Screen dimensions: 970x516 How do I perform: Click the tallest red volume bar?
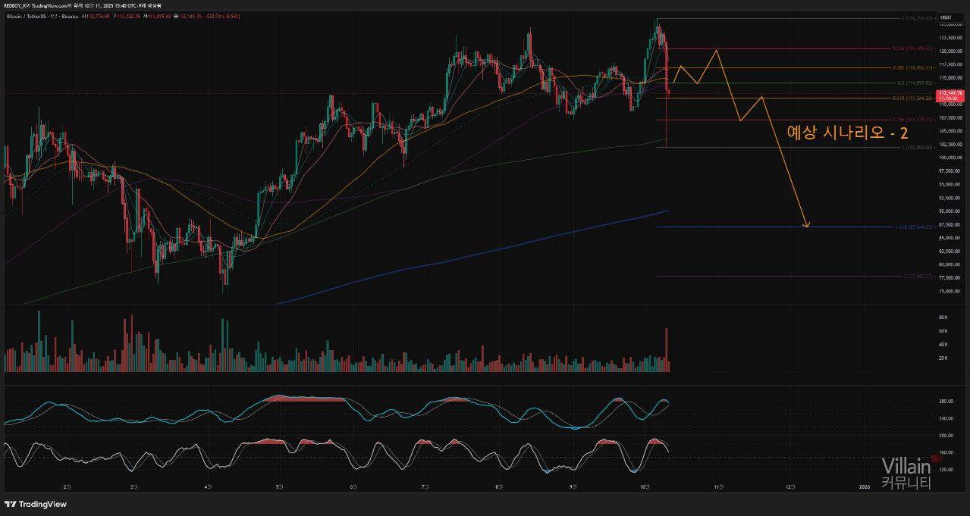coord(667,349)
